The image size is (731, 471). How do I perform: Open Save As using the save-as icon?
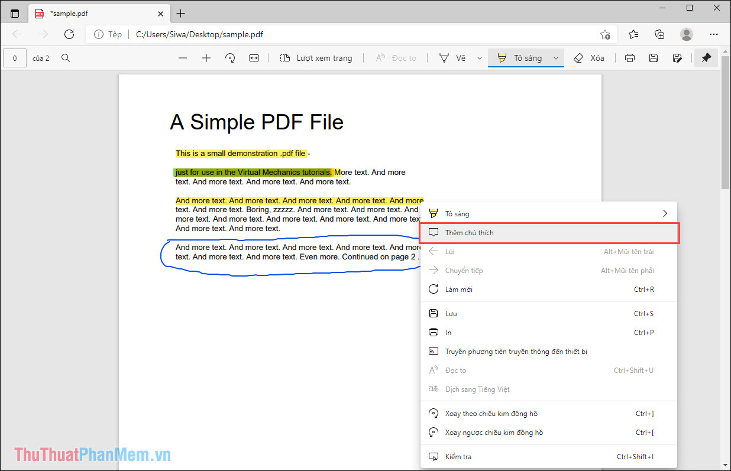point(677,58)
